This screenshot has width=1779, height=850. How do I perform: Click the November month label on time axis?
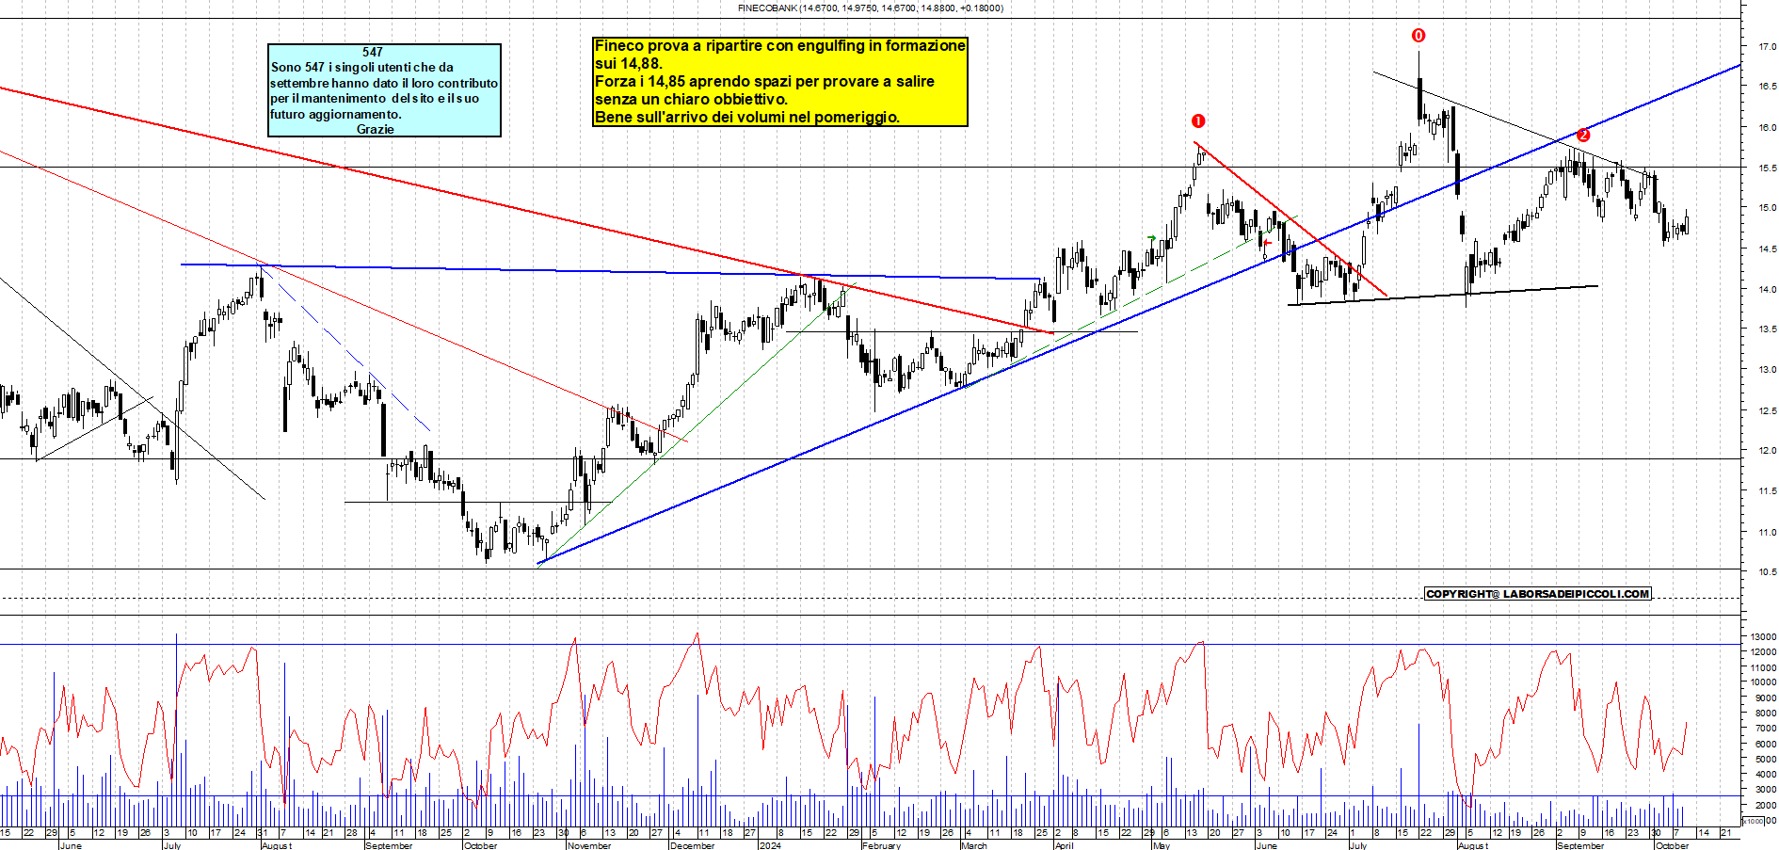(x=589, y=845)
